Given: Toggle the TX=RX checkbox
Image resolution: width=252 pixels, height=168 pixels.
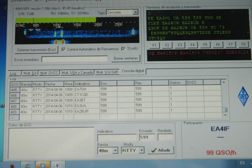Looking at the screenshot, I should tap(123, 49).
